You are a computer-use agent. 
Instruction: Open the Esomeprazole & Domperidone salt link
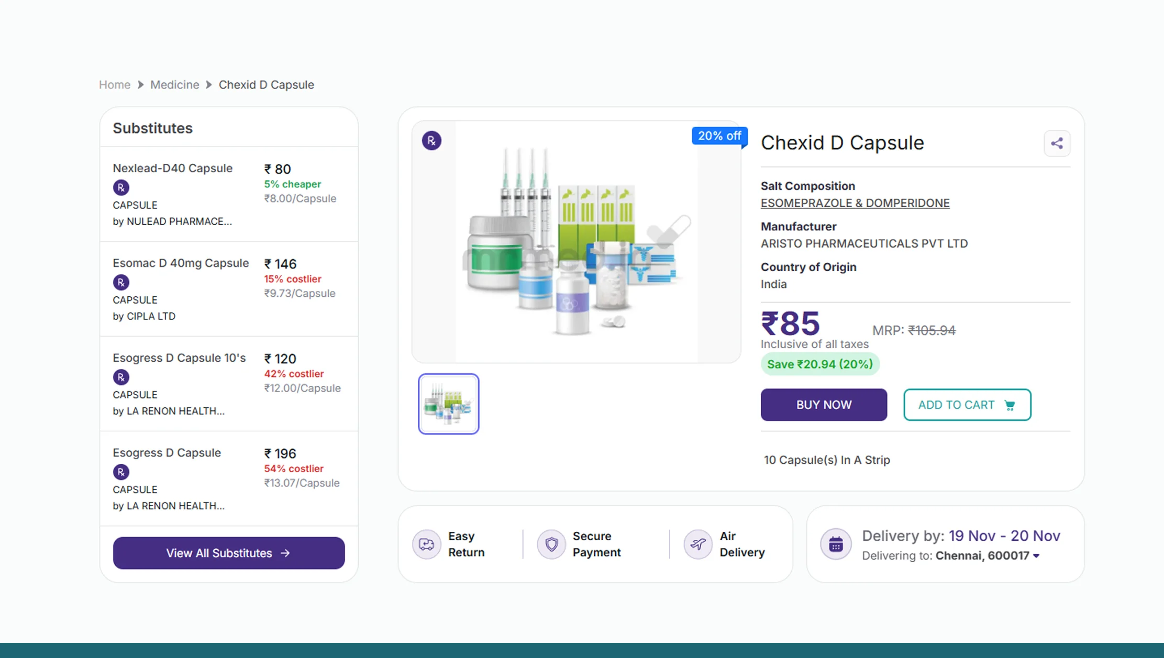855,203
